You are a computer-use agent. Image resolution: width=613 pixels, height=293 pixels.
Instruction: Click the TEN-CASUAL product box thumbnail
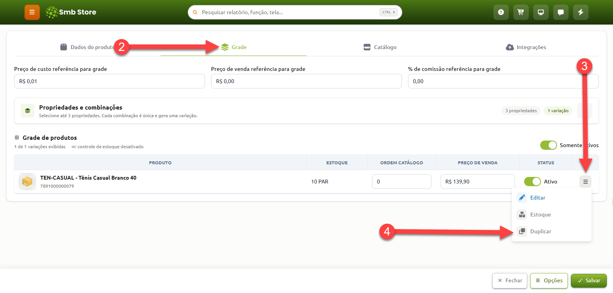27,182
